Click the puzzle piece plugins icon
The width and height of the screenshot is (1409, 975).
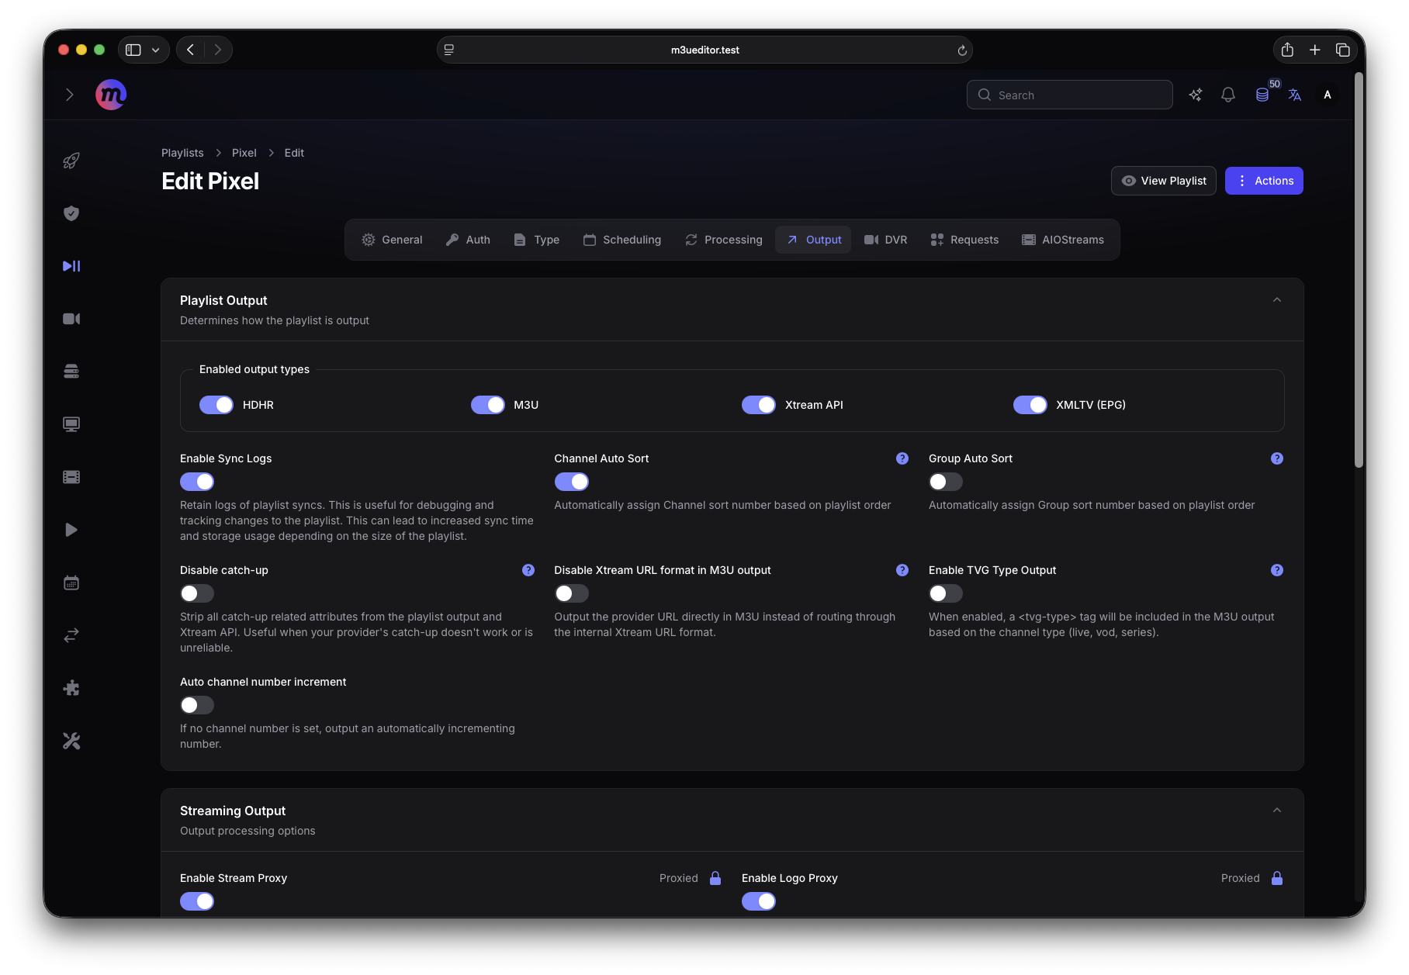[71, 688]
